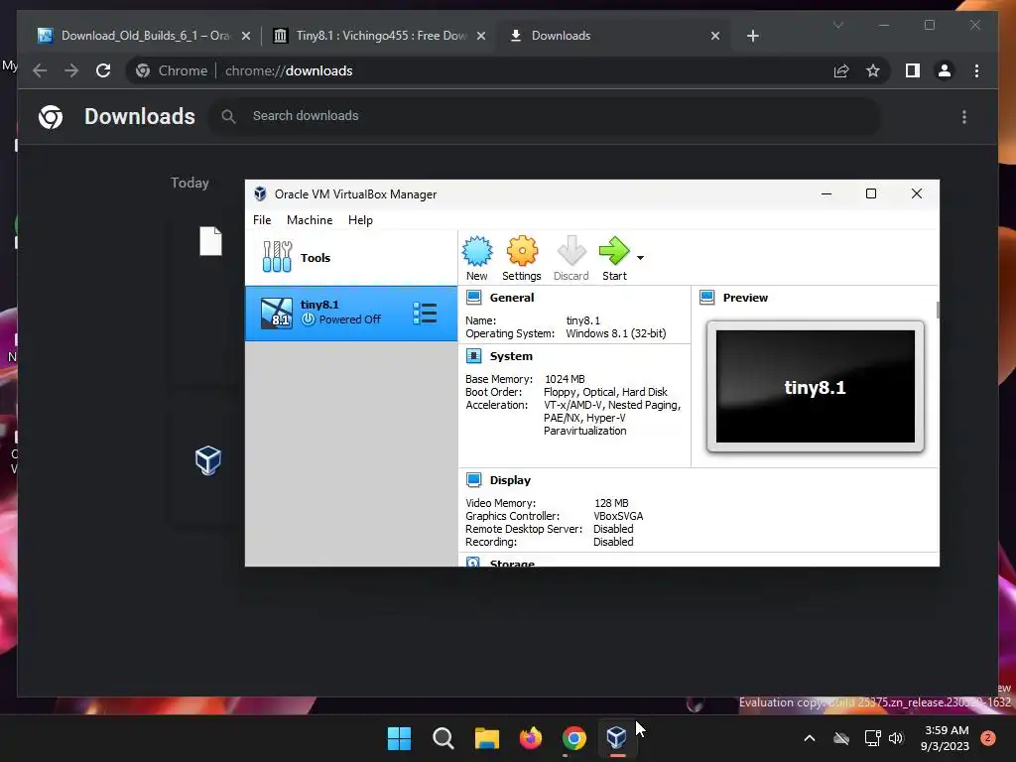Click Chrome forward navigation arrow
Screen dimensions: 1016x762
[71, 70]
